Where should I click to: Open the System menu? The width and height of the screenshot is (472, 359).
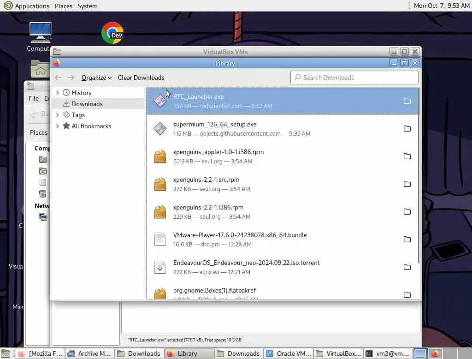tap(88, 6)
